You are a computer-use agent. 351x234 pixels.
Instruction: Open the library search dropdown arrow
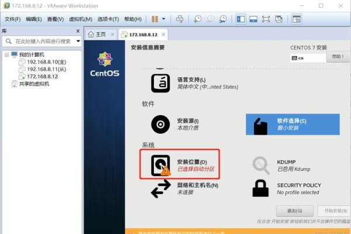[x=78, y=41]
